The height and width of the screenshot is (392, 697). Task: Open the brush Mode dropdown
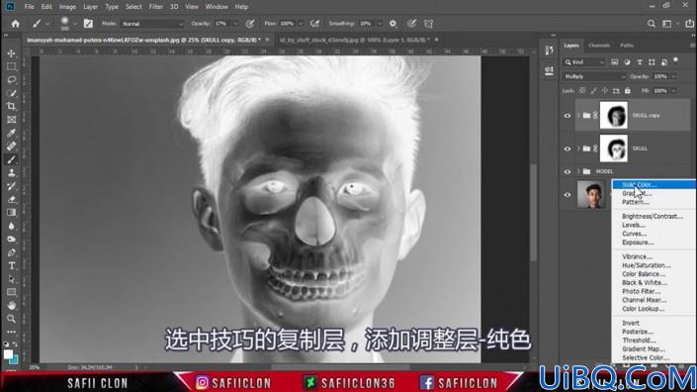[152, 24]
